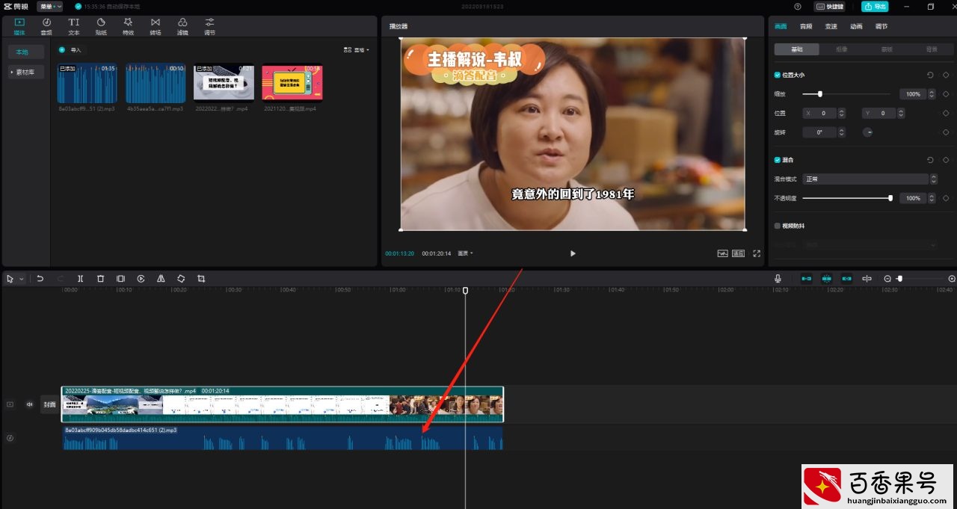Click the undo arrow in the timeline toolbar
The width and height of the screenshot is (957, 509).
point(40,279)
